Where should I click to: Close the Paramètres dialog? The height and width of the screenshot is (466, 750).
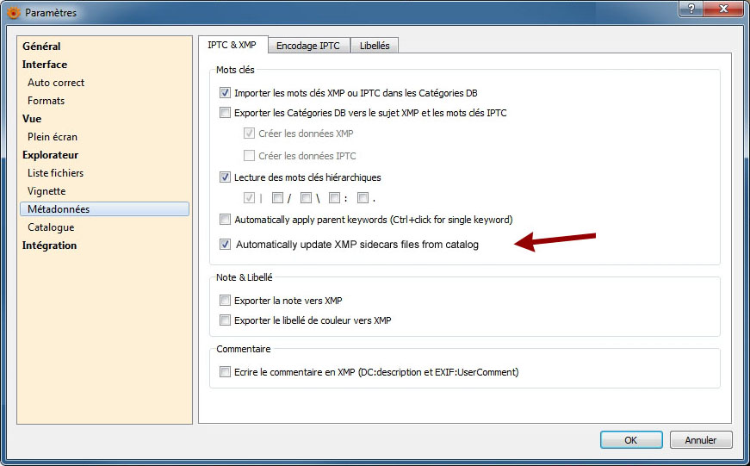(724, 9)
